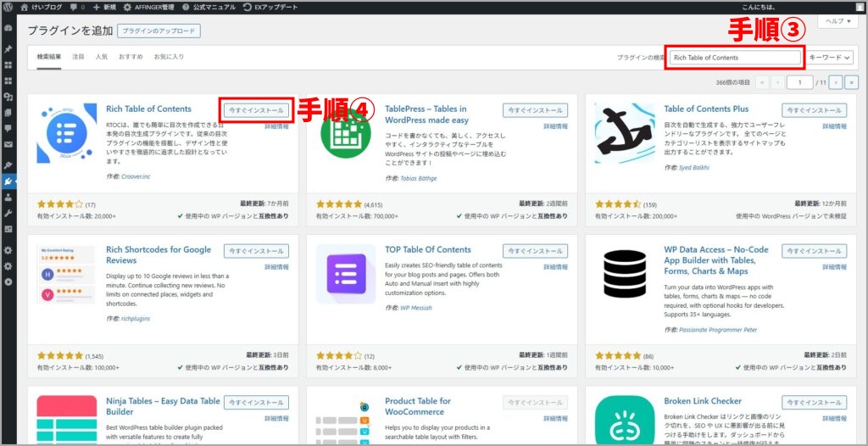The image size is (868, 446).
Task: Open the Dashboard icon in sidebar
Action: tap(8, 28)
